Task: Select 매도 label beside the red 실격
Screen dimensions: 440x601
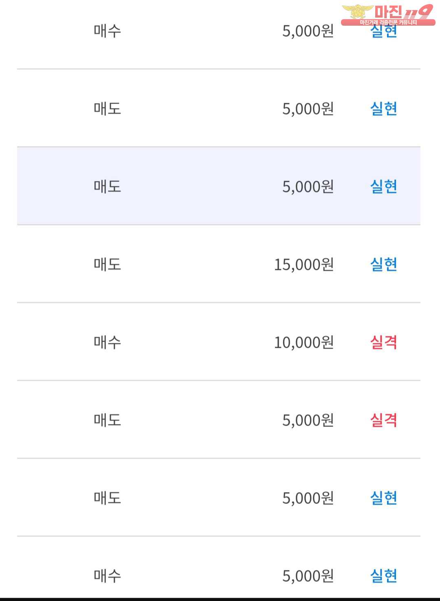Action: 108,420
